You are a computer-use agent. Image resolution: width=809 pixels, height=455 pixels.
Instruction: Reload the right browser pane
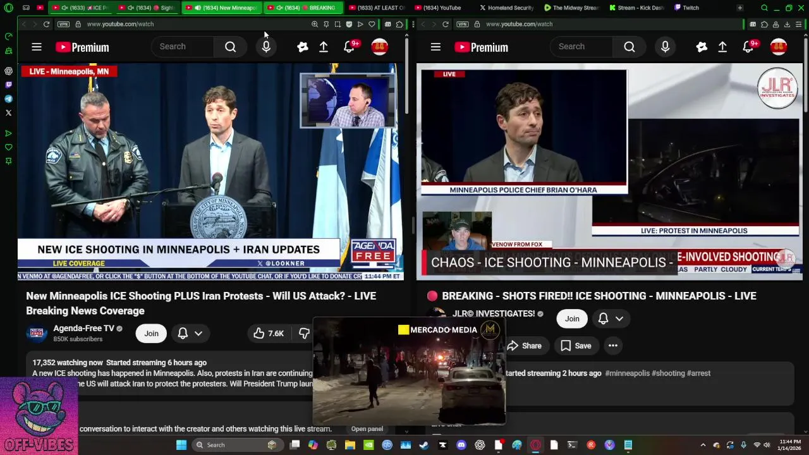446,24
